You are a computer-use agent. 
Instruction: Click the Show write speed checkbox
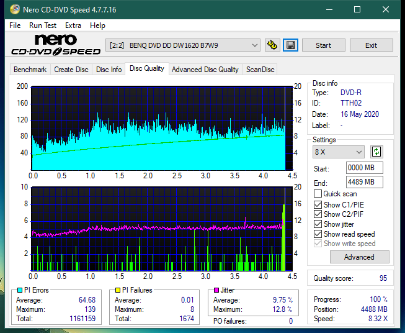pyautogui.click(x=318, y=244)
